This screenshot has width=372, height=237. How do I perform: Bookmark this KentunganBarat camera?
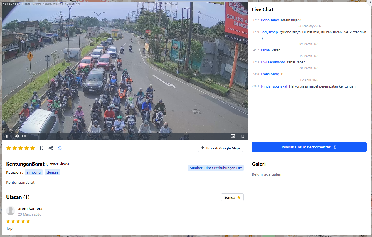[42, 148]
